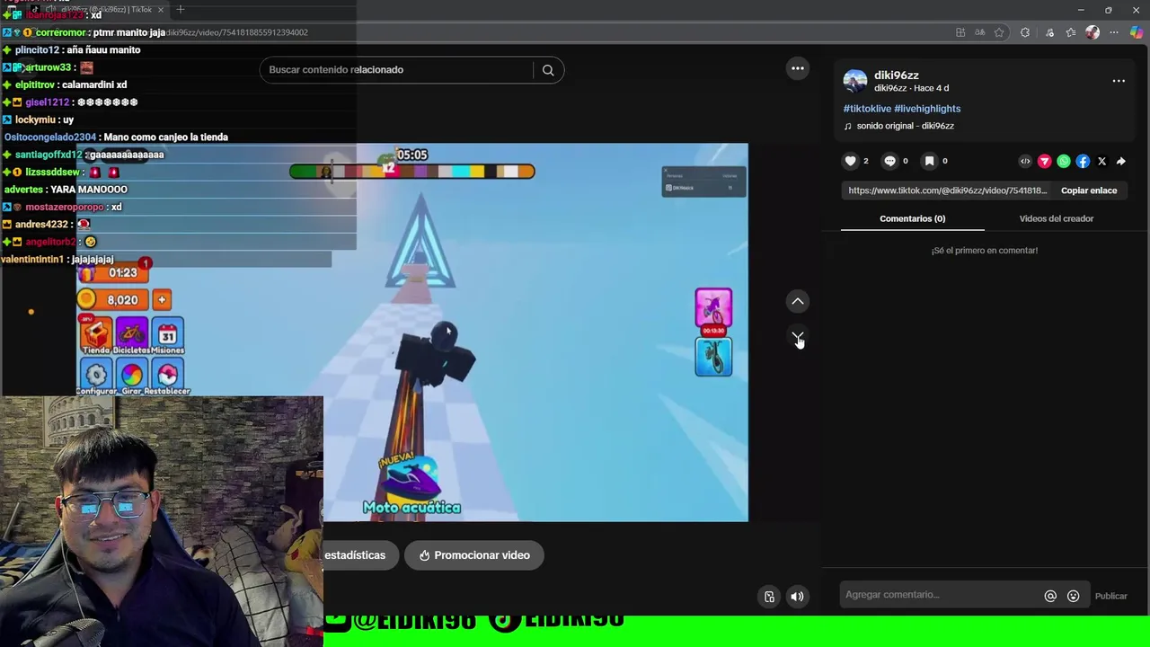Open a new browser tab

pyautogui.click(x=180, y=9)
